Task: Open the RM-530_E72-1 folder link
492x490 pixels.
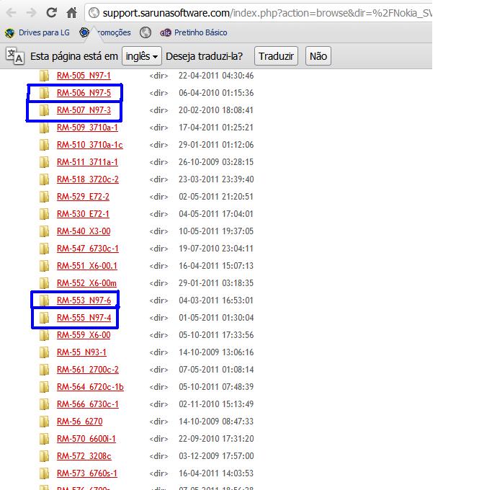Action: (83, 214)
